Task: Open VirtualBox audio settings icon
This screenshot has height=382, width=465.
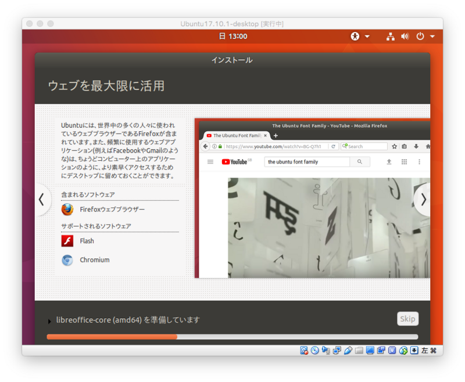Action: [326, 351]
